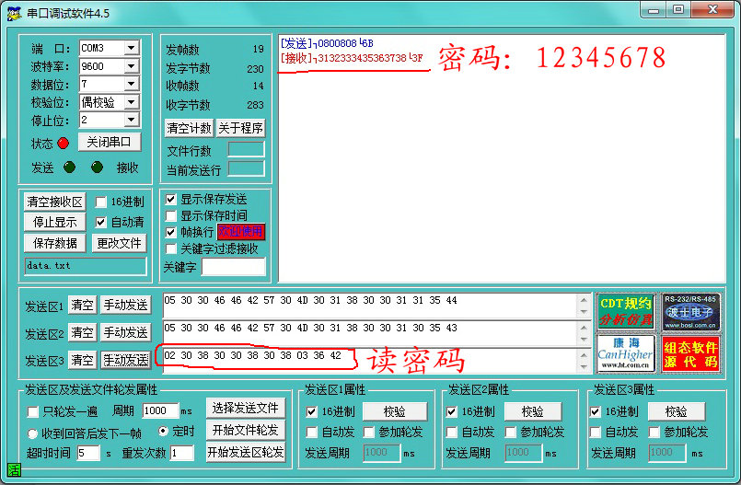This screenshot has height=485, width=741.
Task: Enable 16进制 display for receive area
Action: pos(101,202)
